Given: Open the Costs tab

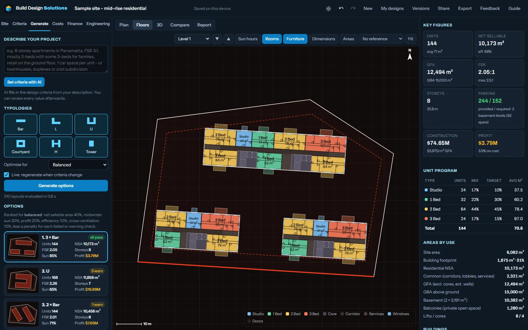Looking at the screenshot, I should tap(58, 24).
